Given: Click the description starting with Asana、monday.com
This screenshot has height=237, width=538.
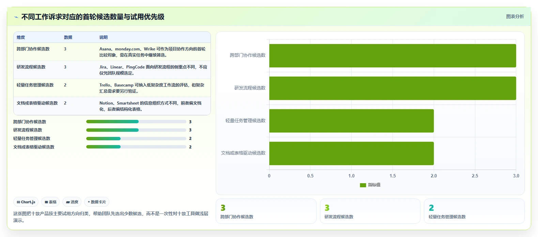Looking at the screenshot, I should [x=153, y=52].
